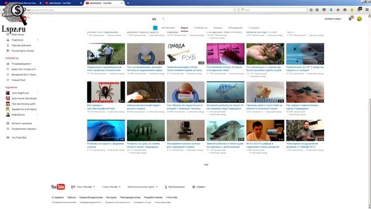This screenshot has width=371, height=209.
Task: Click the page reload icon in address bar
Action: (x=234, y=10)
